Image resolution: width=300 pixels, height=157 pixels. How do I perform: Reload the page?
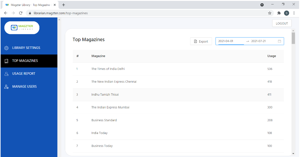[21, 13]
